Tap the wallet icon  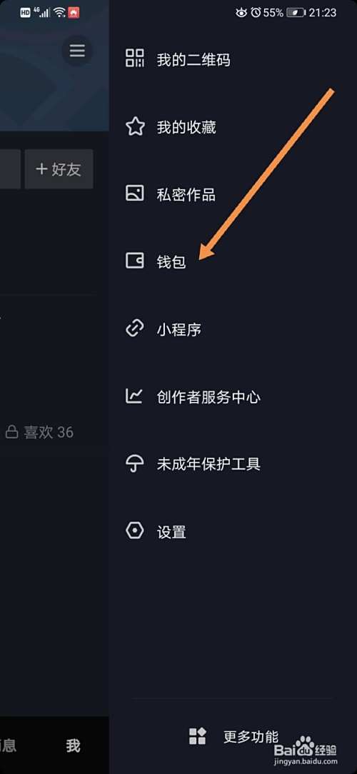coord(135,261)
